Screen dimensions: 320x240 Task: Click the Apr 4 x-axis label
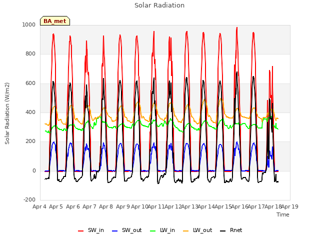pos(39,206)
